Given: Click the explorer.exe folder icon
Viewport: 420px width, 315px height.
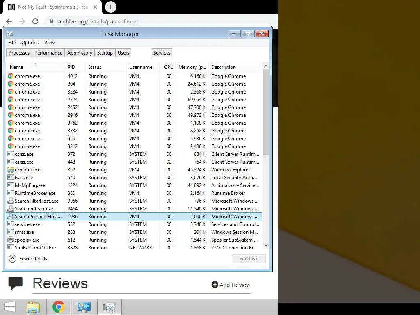Looking at the screenshot, I should (10, 169).
